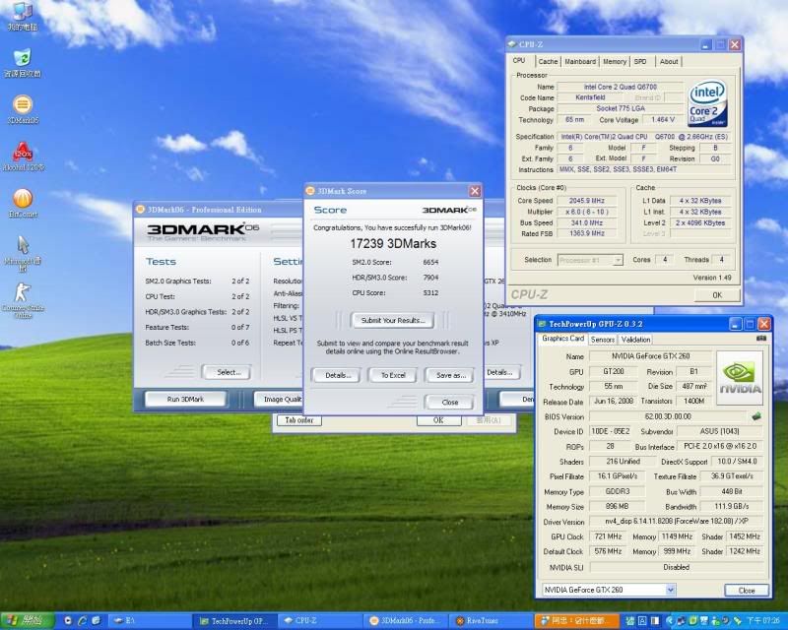Click the GPU-Z title bar icon
The height and width of the screenshot is (630, 788).
tap(542, 324)
